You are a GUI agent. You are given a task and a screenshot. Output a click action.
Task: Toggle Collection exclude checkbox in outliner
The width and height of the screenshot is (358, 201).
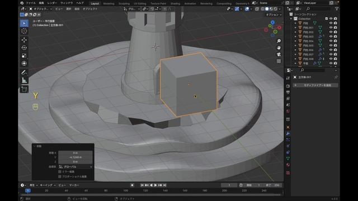tap(326, 18)
